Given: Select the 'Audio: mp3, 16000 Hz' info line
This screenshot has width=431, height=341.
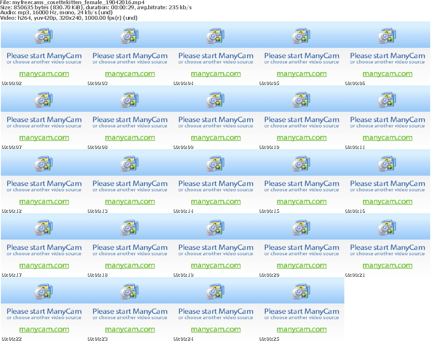Looking at the screenshot, I should [56, 13].
